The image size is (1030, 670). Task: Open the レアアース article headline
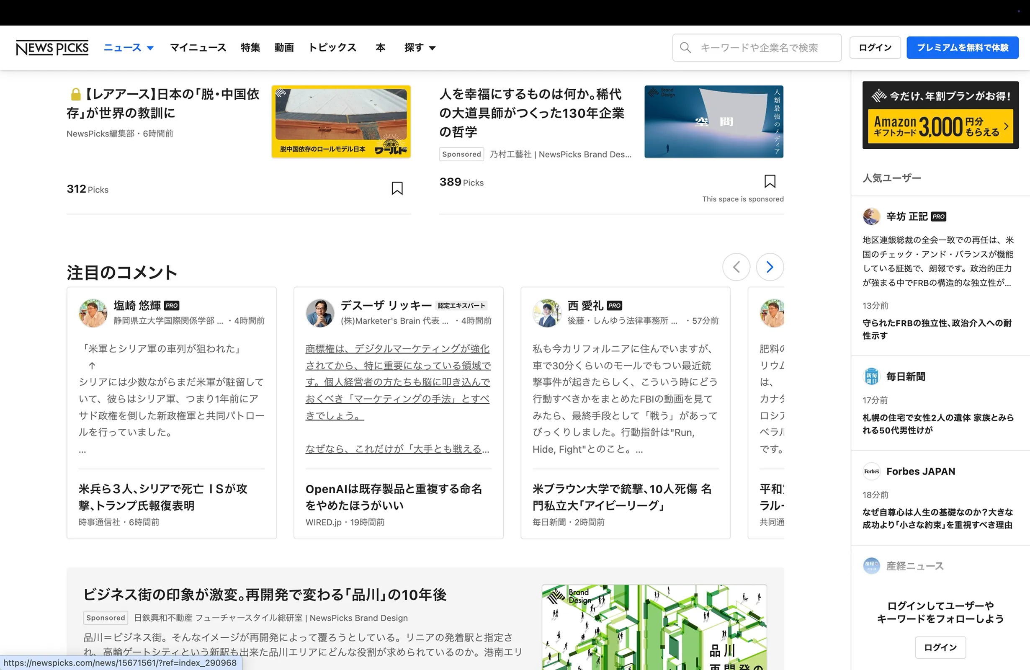(163, 103)
